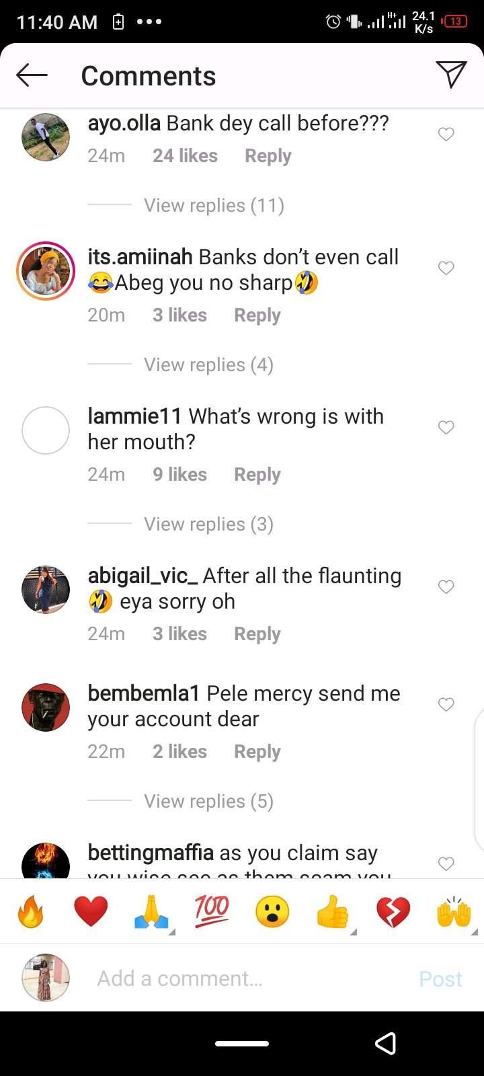Insert the broken heart emoji
The height and width of the screenshot is (1076, 484).
[x=393, y=913]
